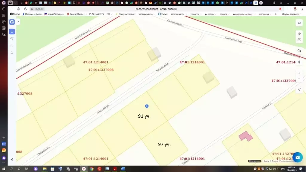Click the Beta версия badge
Viewport: 306px width, 172px height.
pyautogui.click(x=255, y=161)
